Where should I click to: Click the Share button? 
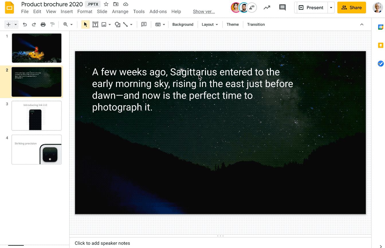[x=351, y=8]
